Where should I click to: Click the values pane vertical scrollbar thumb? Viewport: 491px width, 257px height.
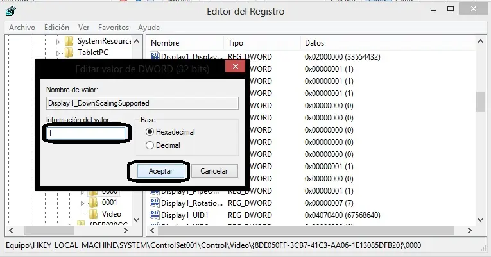tap(480, 102)
